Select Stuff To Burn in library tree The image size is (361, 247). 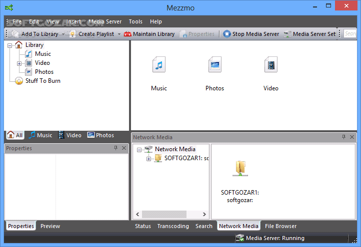click(x=42, y=81)
